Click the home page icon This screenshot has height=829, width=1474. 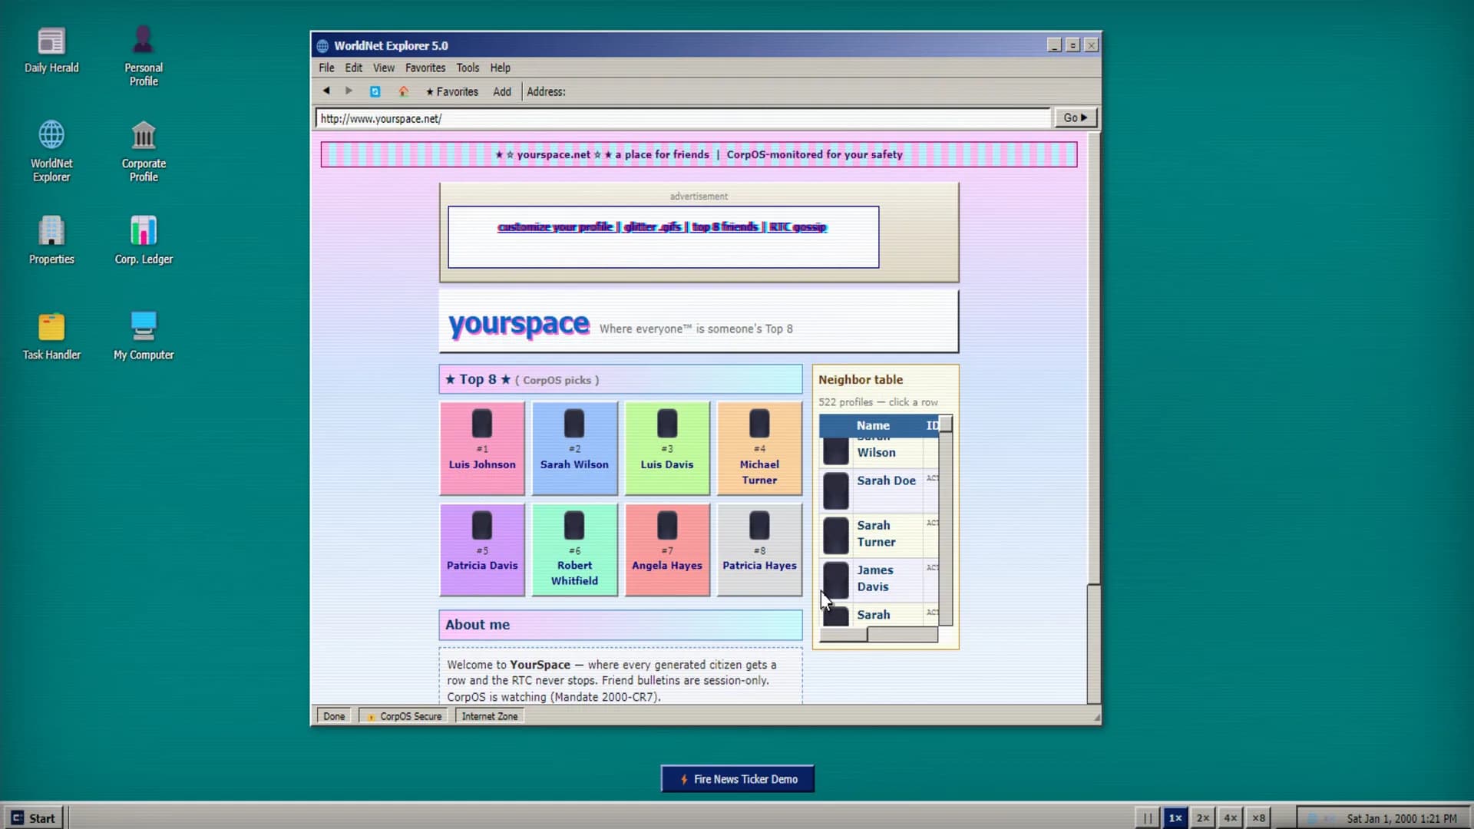coord(403,91)
